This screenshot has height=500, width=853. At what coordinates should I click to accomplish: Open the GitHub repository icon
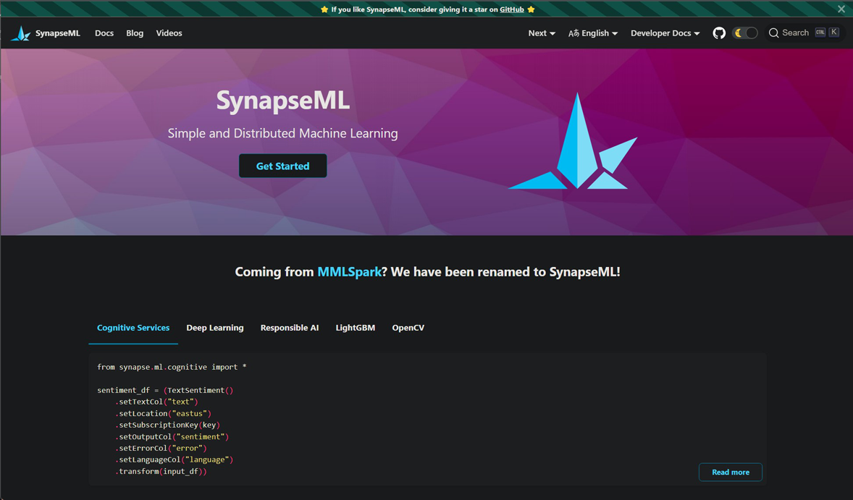click(719, 33)
